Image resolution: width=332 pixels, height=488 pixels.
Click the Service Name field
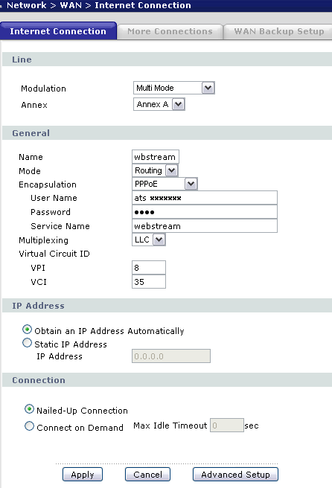pos(205,226)
